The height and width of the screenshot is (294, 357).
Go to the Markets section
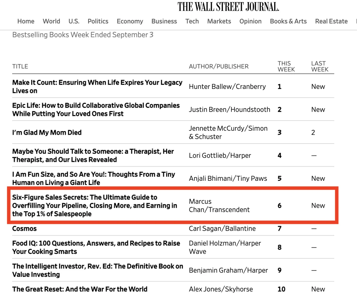point(219,21)
